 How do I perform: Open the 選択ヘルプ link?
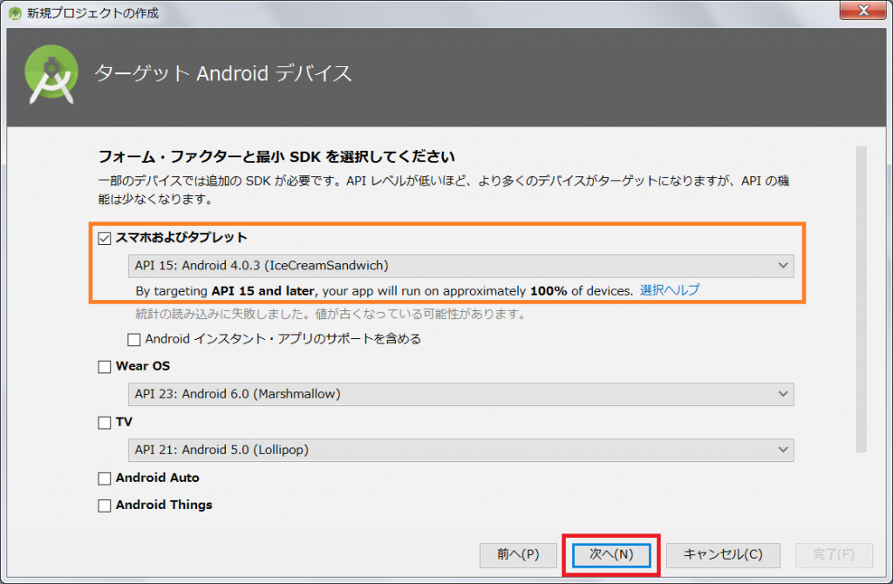671,290
